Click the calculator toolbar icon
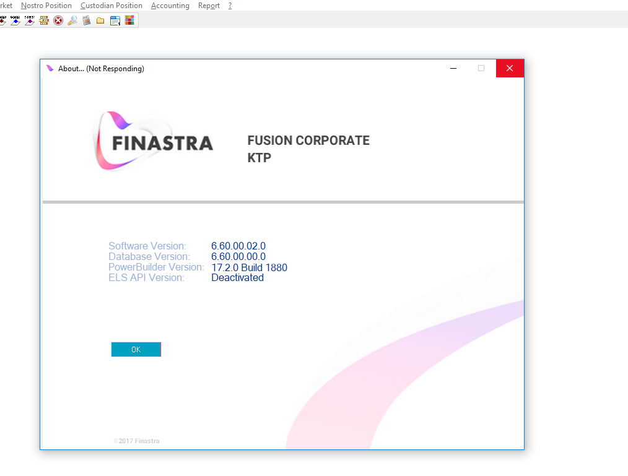 tap(87, 20)
